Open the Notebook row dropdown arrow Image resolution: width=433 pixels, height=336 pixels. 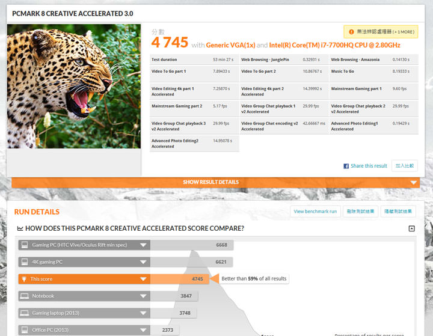click(x=143, y=296)
